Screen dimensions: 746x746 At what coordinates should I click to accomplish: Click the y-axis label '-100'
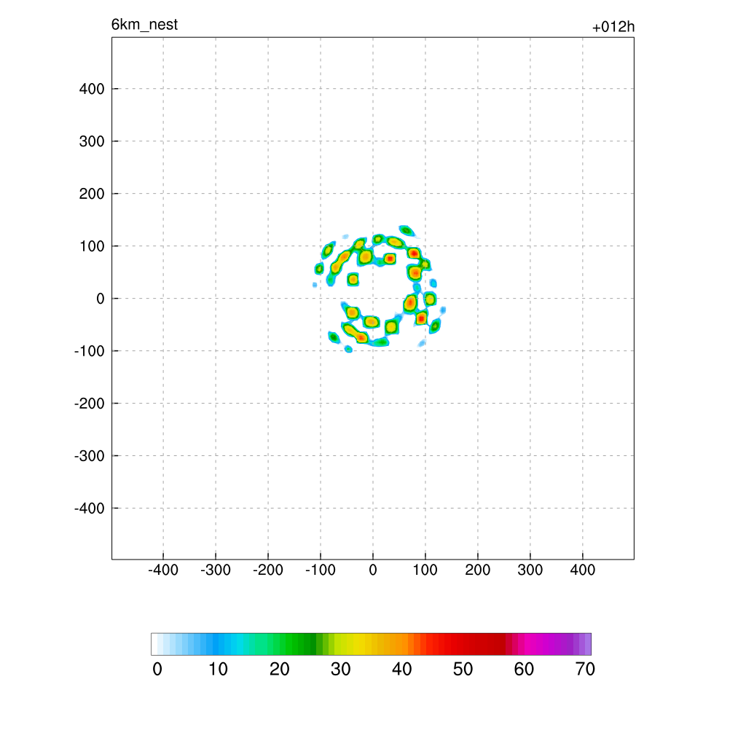[90, 351]
